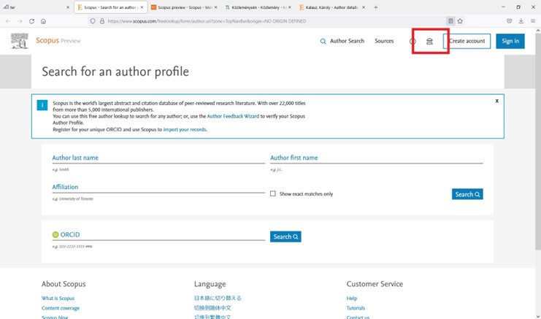Open the Help link under Customer Service
Image resolution: width=541 pixels, height=319 pixels.
(x=352, y=299)
